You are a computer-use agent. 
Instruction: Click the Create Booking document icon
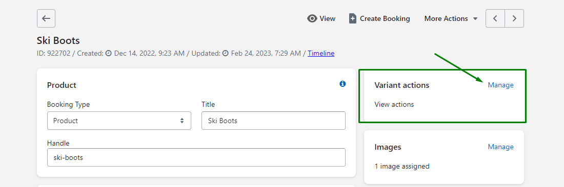[x=353, y=18]
